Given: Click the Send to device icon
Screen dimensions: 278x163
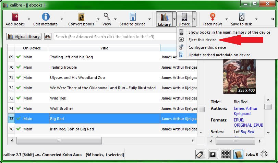Looking at the screenshot, I should (132, 17).
